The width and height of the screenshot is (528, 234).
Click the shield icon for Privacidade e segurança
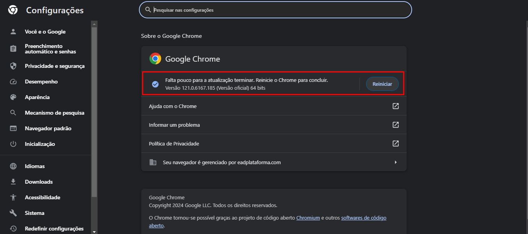pyautogui.click(x=13, y=66)
